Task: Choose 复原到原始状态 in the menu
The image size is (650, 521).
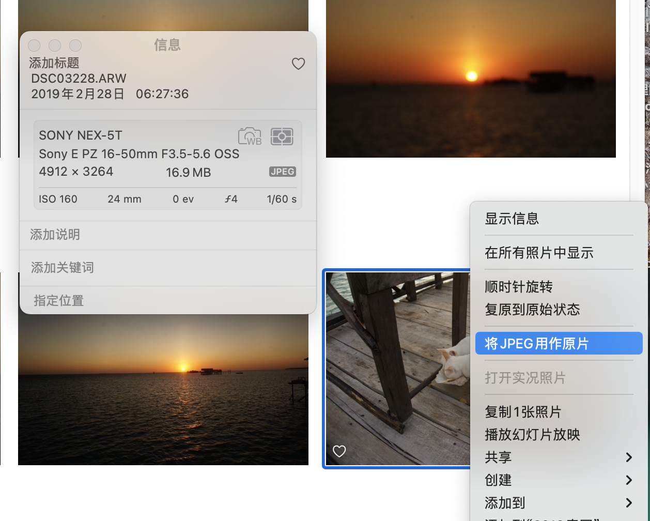Action: tap(532, 309)
